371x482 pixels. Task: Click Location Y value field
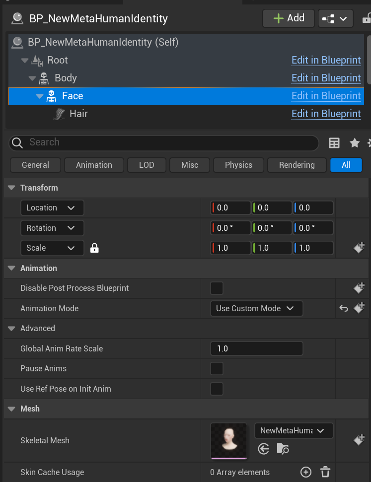(272, 208)
